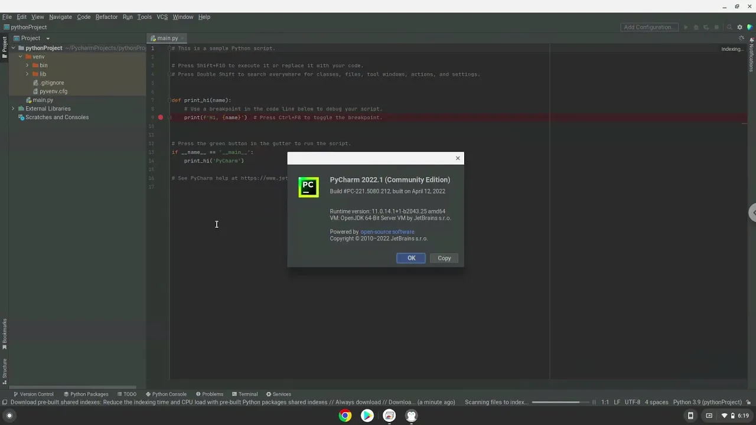Click the Run with Coverage icon
Viewport: 756px width, 425px height.
pyautogui.click(x=706, y=27)
